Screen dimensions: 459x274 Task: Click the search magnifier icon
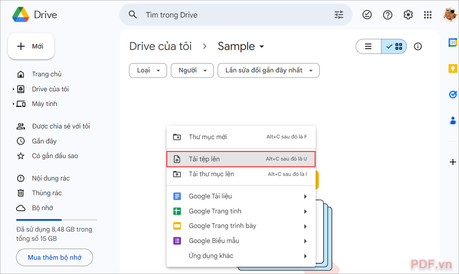[133, 15]
